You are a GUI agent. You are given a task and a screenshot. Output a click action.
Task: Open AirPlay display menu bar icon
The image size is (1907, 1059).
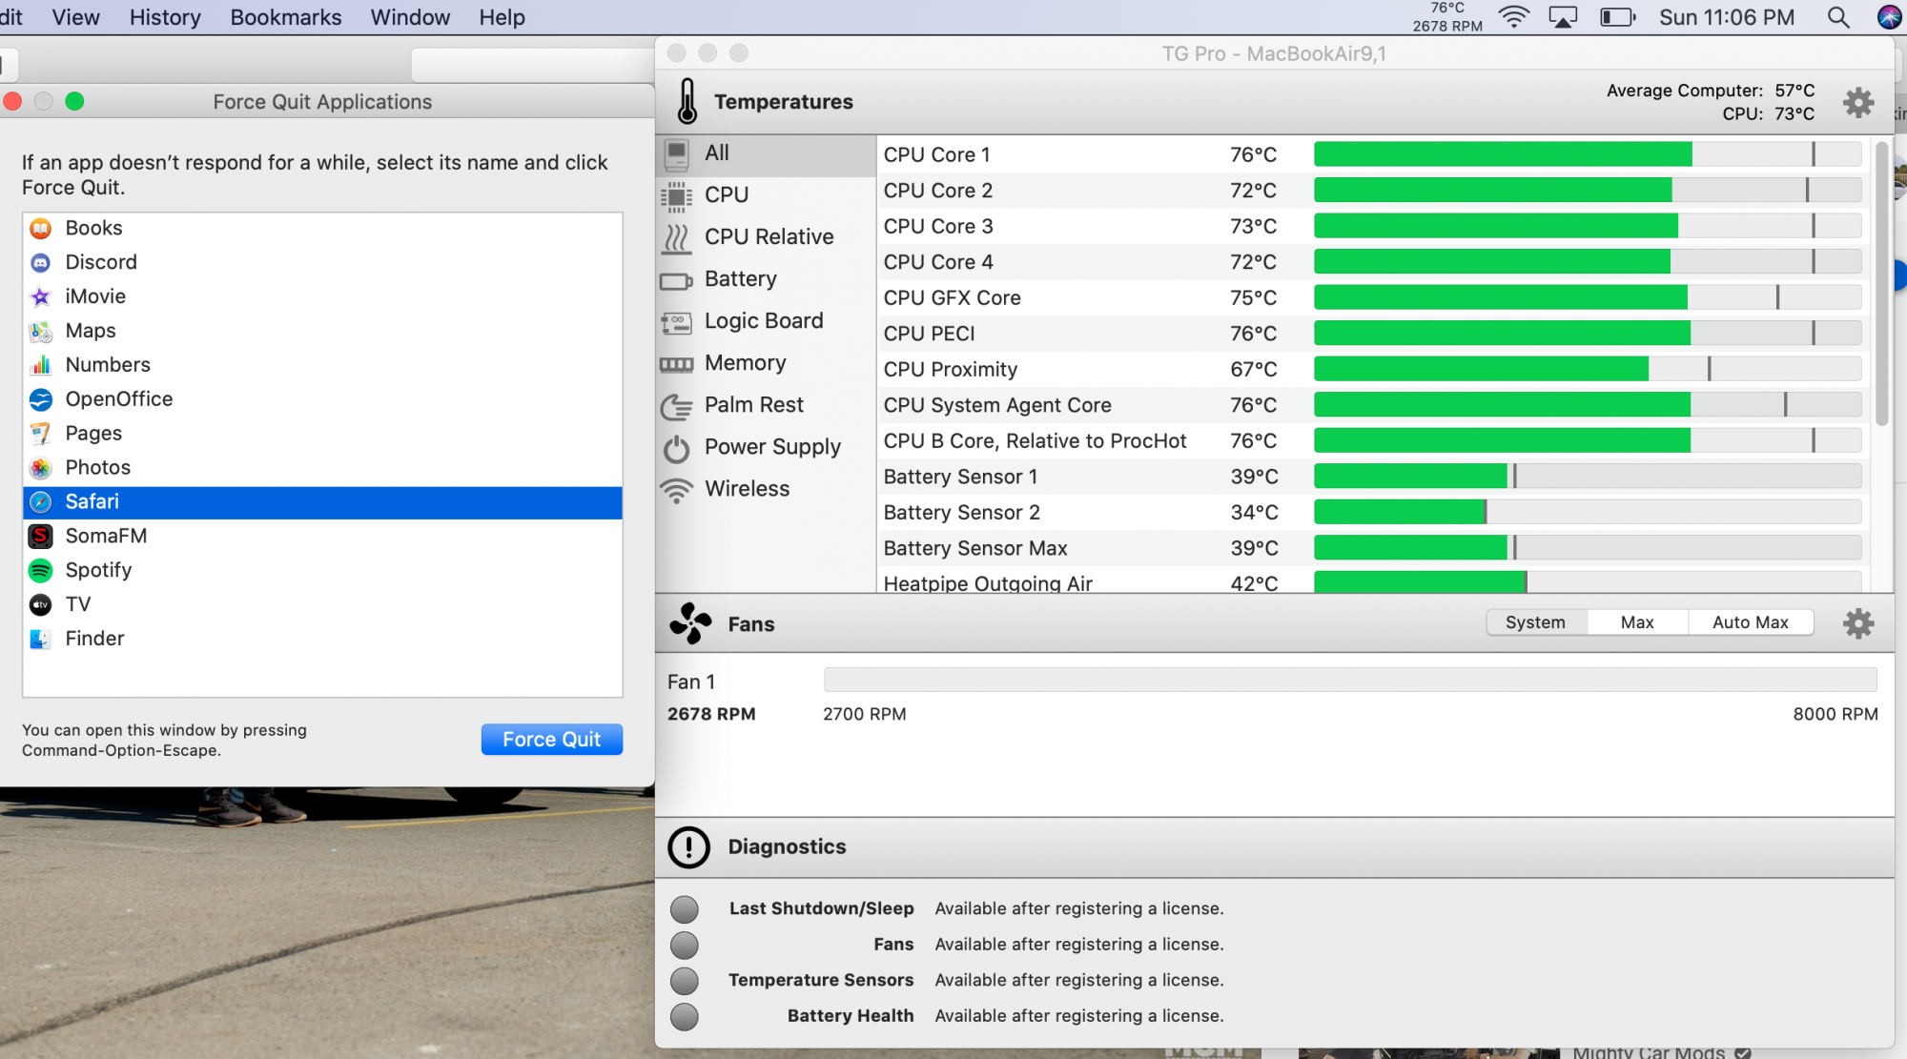pos(1563,17)
